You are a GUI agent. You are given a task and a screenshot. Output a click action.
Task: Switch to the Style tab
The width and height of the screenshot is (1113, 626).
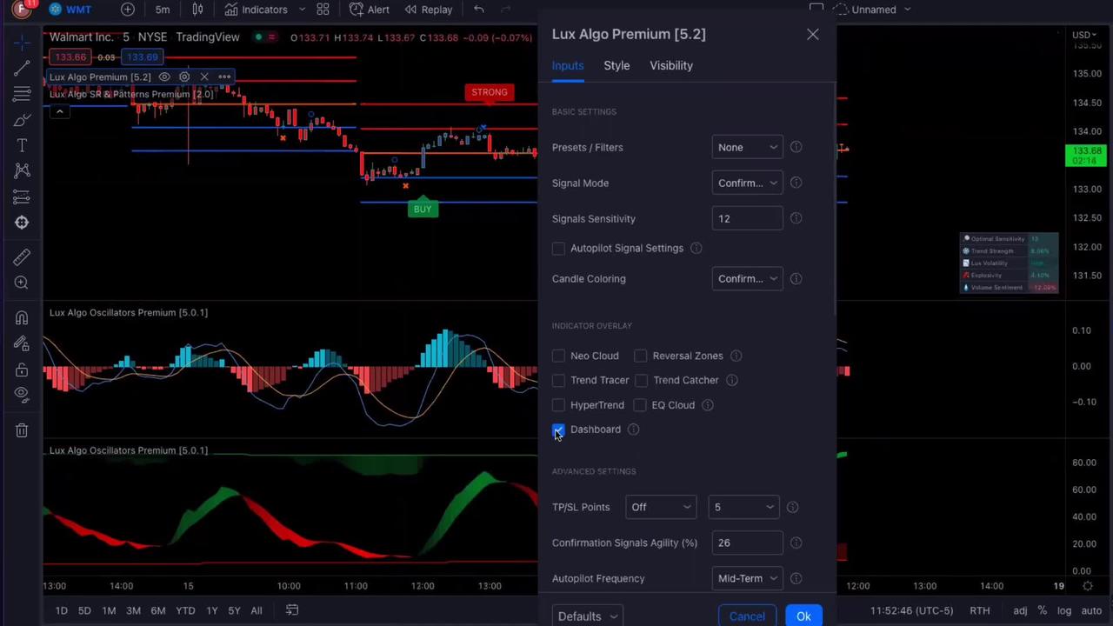click(x=616, y=65)
